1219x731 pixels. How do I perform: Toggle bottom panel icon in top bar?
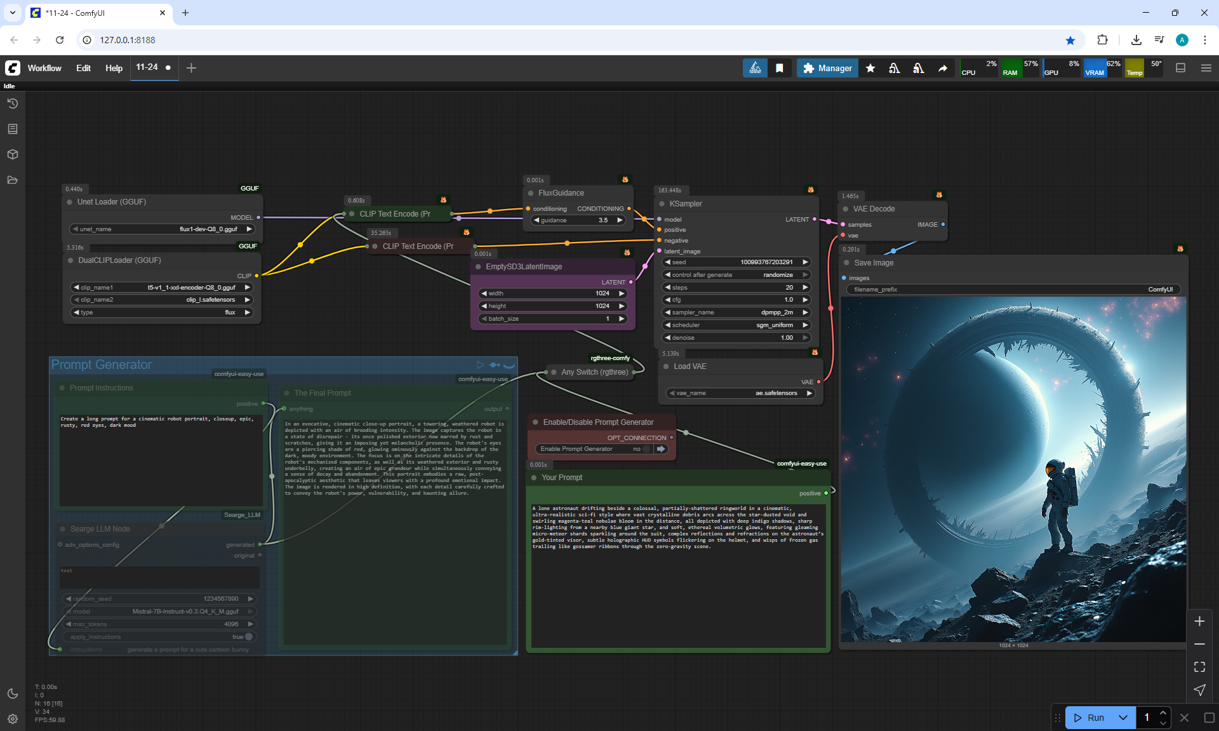(x=1180, y=68)
